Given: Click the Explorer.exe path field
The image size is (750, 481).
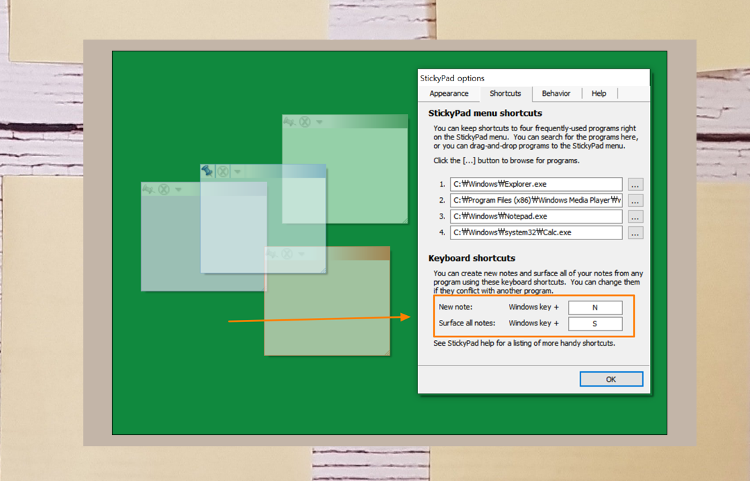Looking at the screenshot, I should coord(535,184).
